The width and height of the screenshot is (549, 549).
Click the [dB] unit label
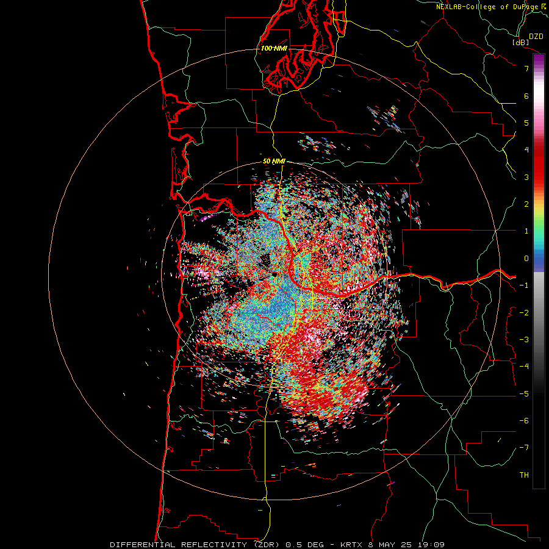point(521,42)
